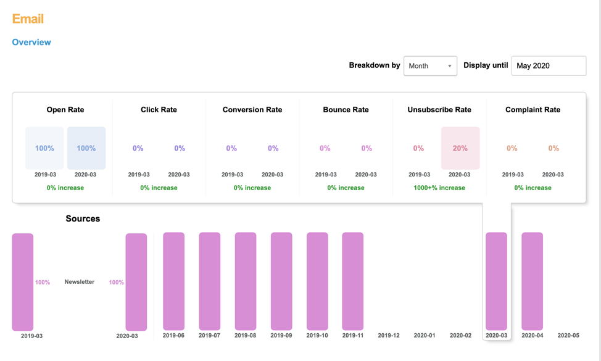Click the Email page heading
This screenshot has width=601, height=361.
click(28, 19)
